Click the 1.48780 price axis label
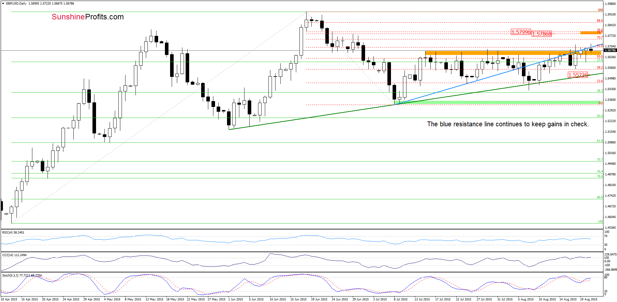 [611, 174]
